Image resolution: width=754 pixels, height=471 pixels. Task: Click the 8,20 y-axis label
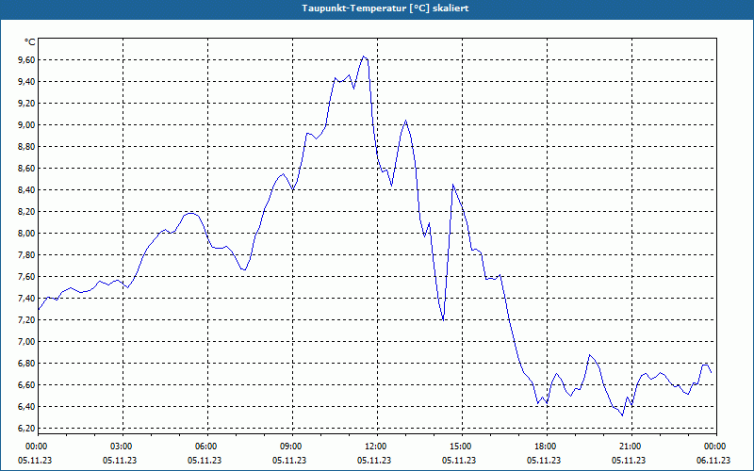(x=26, y=211)
